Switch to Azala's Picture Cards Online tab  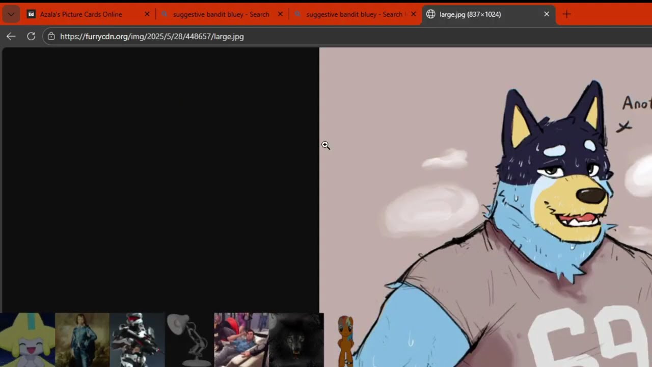89,14
